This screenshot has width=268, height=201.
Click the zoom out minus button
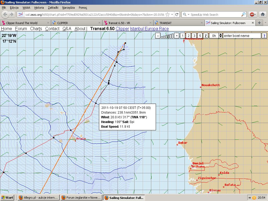[x=158, y=36]
